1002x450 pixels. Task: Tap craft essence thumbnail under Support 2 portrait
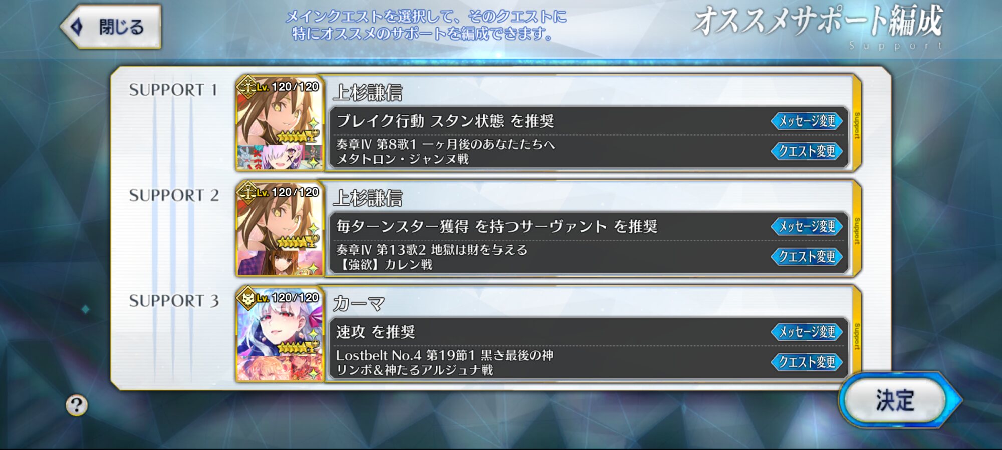[280, 263]
